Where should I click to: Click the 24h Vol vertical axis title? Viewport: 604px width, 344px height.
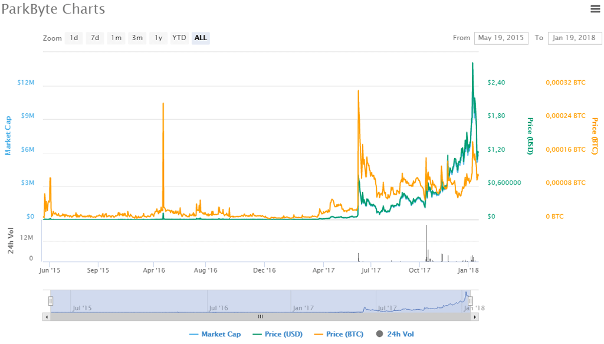tap(11, 241)
